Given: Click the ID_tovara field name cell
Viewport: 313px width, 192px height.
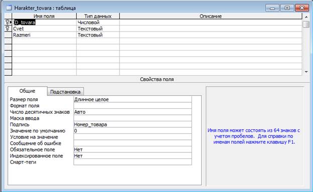Looking at the screenshot, I should [x=44, y=22].
